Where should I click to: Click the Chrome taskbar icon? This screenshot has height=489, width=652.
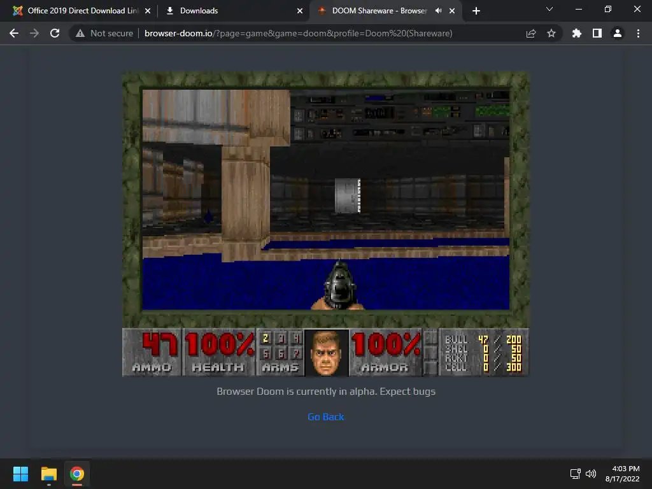pos(77,474)
